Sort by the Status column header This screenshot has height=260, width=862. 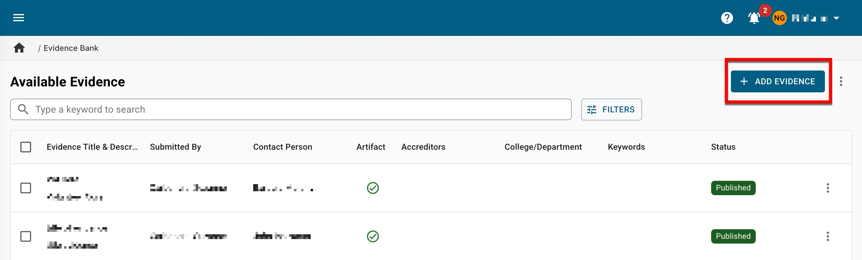coord(723,147)
